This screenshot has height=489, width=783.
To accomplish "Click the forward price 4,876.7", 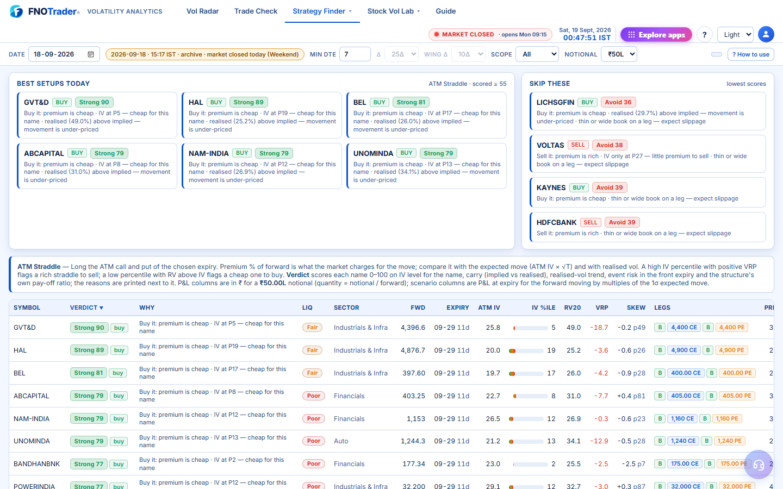I will click(x=413, y=350).
